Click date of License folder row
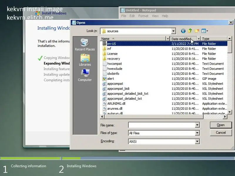The height and width of the screenshot is (176, 235). (x=185, y=54)
